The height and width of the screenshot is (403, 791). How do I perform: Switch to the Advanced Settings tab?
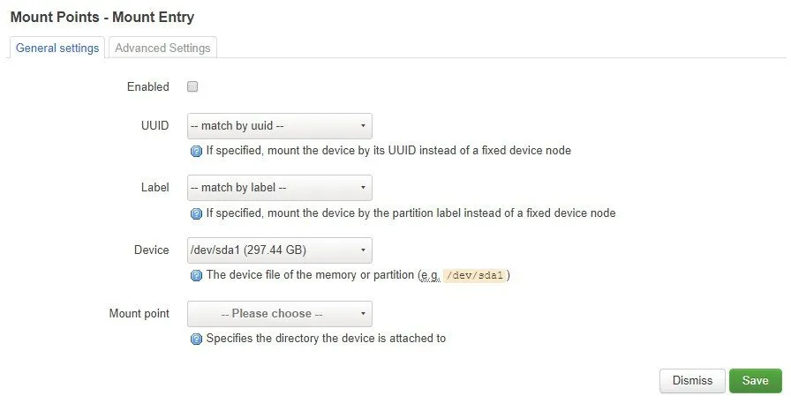[x=162, y=49]
